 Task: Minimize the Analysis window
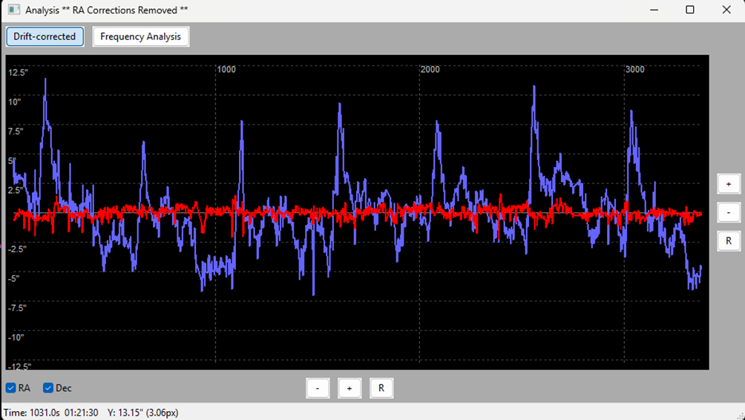[654, 10]
